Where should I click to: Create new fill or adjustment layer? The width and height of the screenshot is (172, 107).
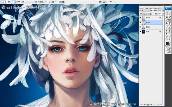click(x=151, y=105)
